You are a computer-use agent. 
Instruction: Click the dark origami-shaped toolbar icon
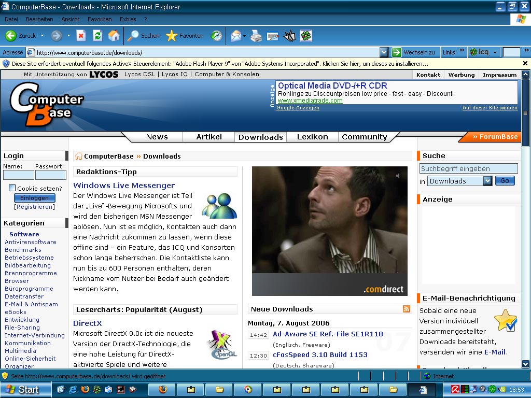[289, 36]
